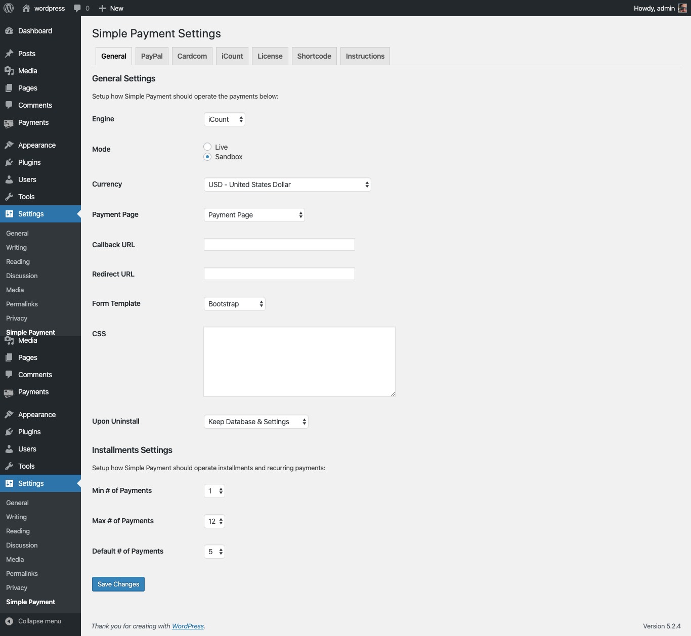Click the admin avatar thumbnail
This screenshot has width=691, height=636.
point(682,8)
